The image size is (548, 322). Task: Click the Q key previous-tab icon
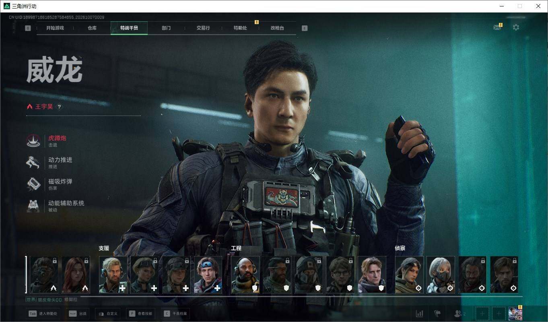pos(28,28)
